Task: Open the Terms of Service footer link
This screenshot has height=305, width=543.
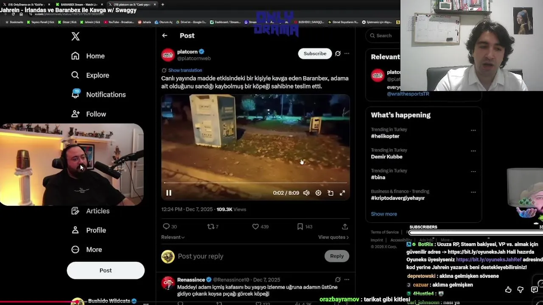Action: tap(385, 232)
